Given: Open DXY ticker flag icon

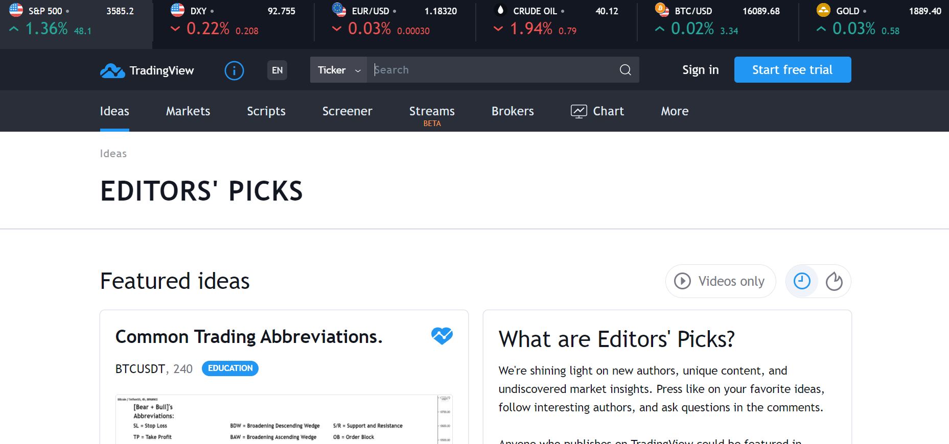Looking at the screenshot, I should click(177, 10).
